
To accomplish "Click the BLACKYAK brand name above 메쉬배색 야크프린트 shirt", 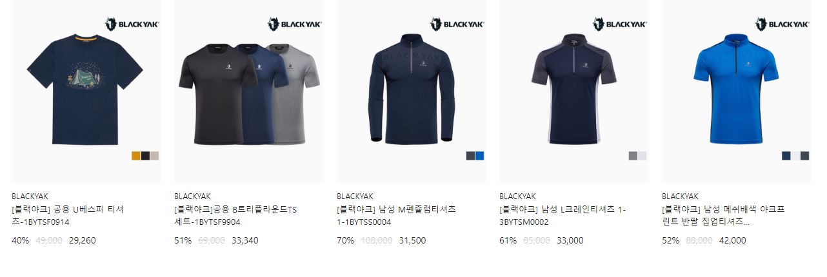I will 680,196.
